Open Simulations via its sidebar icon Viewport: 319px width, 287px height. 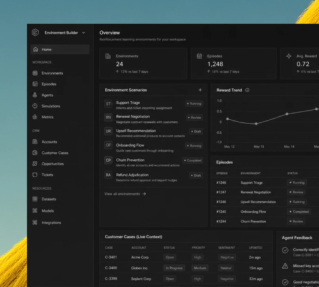coord(35,106)
